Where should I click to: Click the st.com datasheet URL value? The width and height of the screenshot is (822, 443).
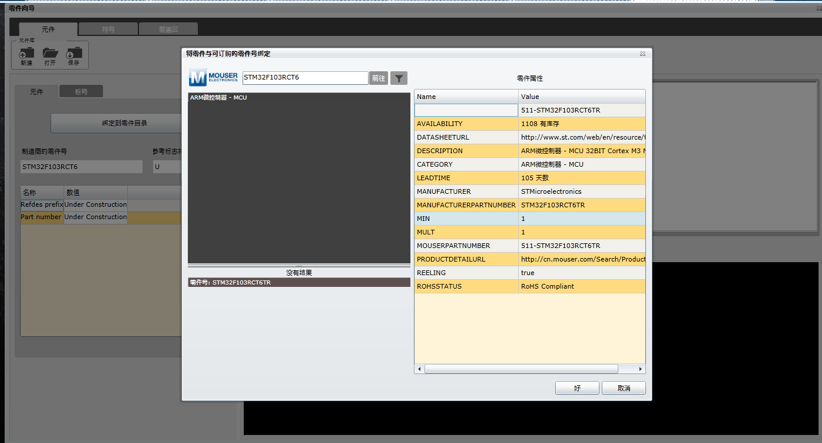pos(583,137)
